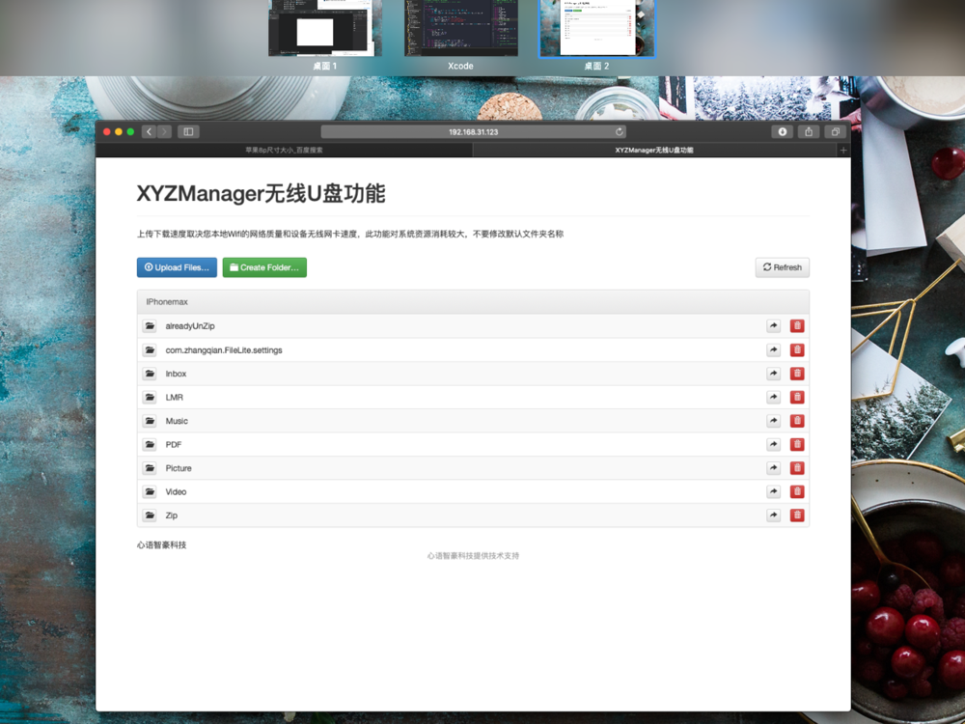The width and height of the screenshot is (965, 724).
Task: Click the Upload Files button
Action: (x=177, y=267)
